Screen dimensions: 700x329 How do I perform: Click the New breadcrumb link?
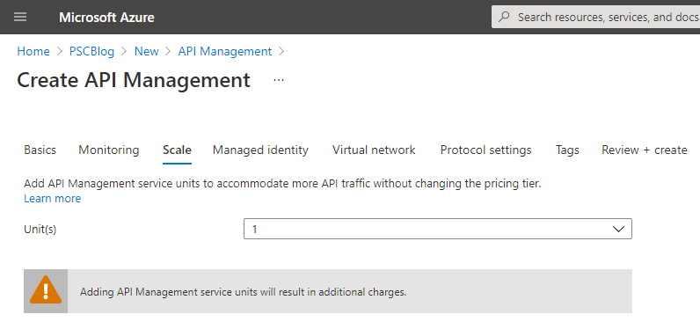point(147,51)
